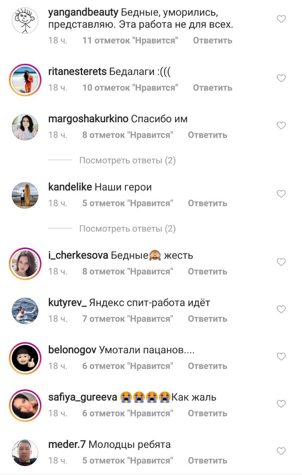302x475 pixels.
Task: Like meder.7's 'Молодцы ребята' comment
Action: [281, 451]
